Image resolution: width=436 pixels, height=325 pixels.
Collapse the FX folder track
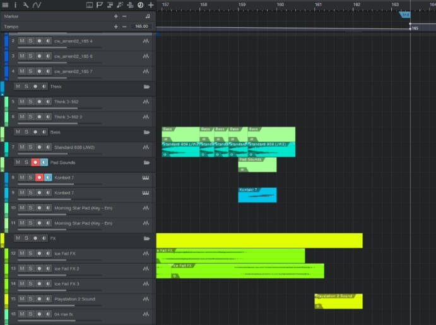pyautogui.click(x=146, y=238)
